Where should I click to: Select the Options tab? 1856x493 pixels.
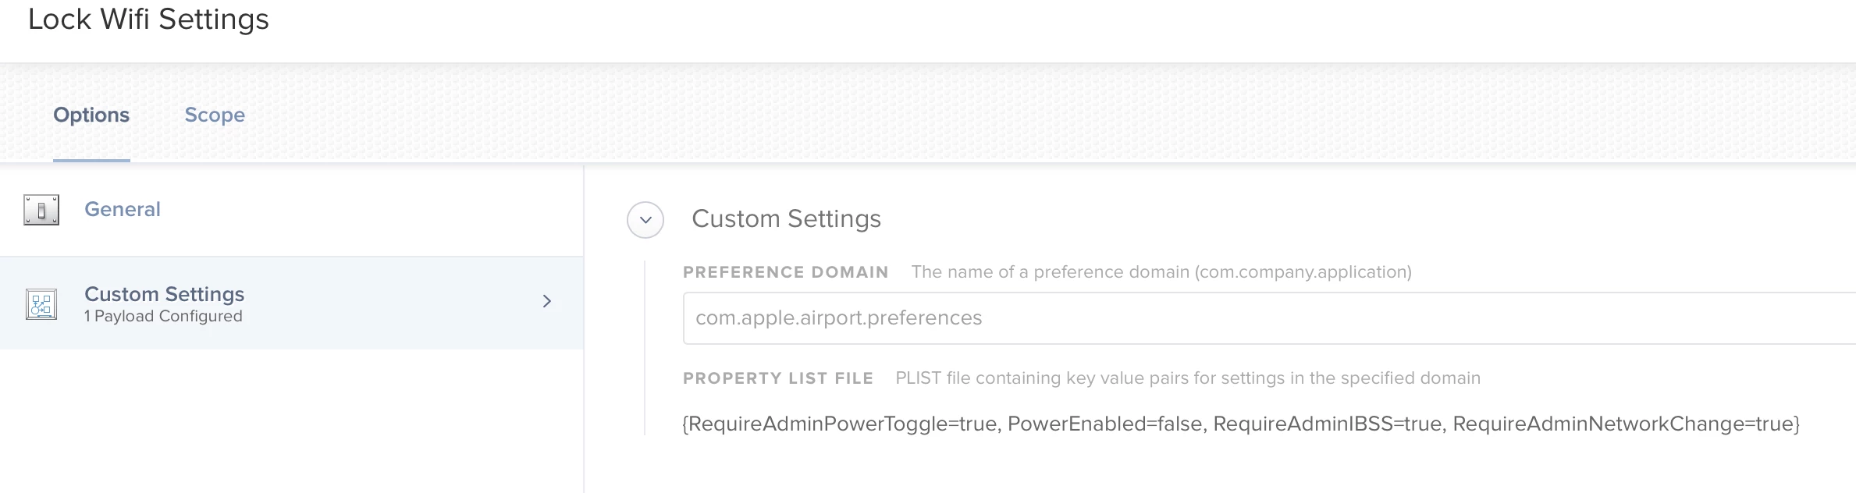91,115
